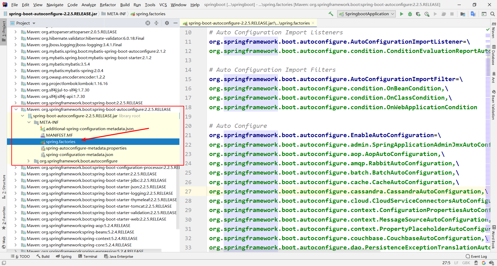Image resolution: width=497 pixels, height=266 pixels.
Task: Click the green inspection checkmark in editor
Action: 488,30
